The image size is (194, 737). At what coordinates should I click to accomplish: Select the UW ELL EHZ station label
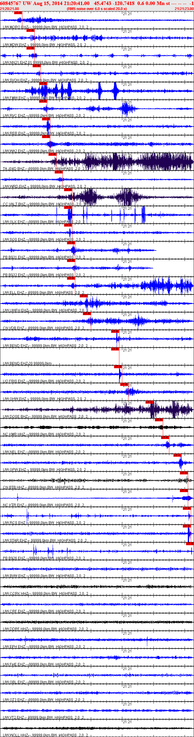pyautogui.click(x=44, y=293)
